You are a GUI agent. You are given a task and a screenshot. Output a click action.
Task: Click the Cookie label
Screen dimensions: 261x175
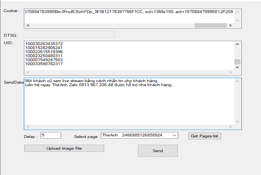[x=11, y=11]
